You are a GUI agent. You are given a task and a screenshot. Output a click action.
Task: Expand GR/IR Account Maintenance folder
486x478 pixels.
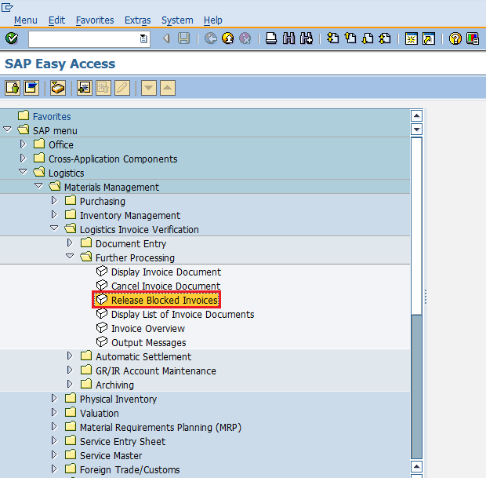(70, 370)
